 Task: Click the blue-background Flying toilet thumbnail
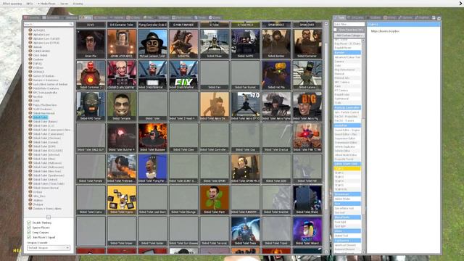[152, 169]
